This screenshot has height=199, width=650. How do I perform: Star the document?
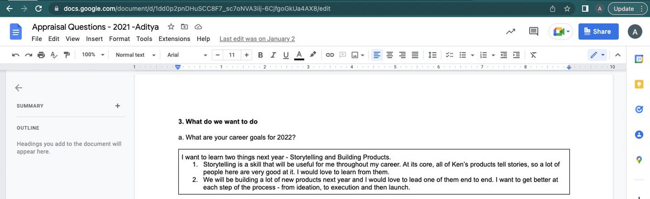171,26
